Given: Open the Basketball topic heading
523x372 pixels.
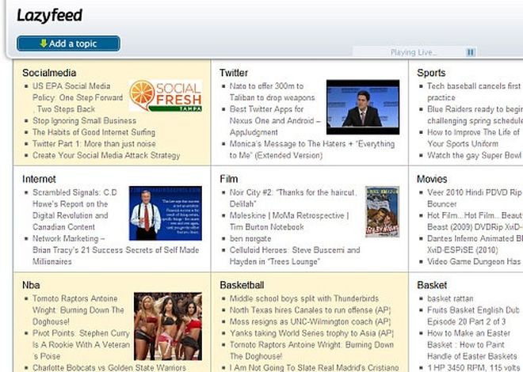Looking at the screenshot, I should [x=242, y=285].
